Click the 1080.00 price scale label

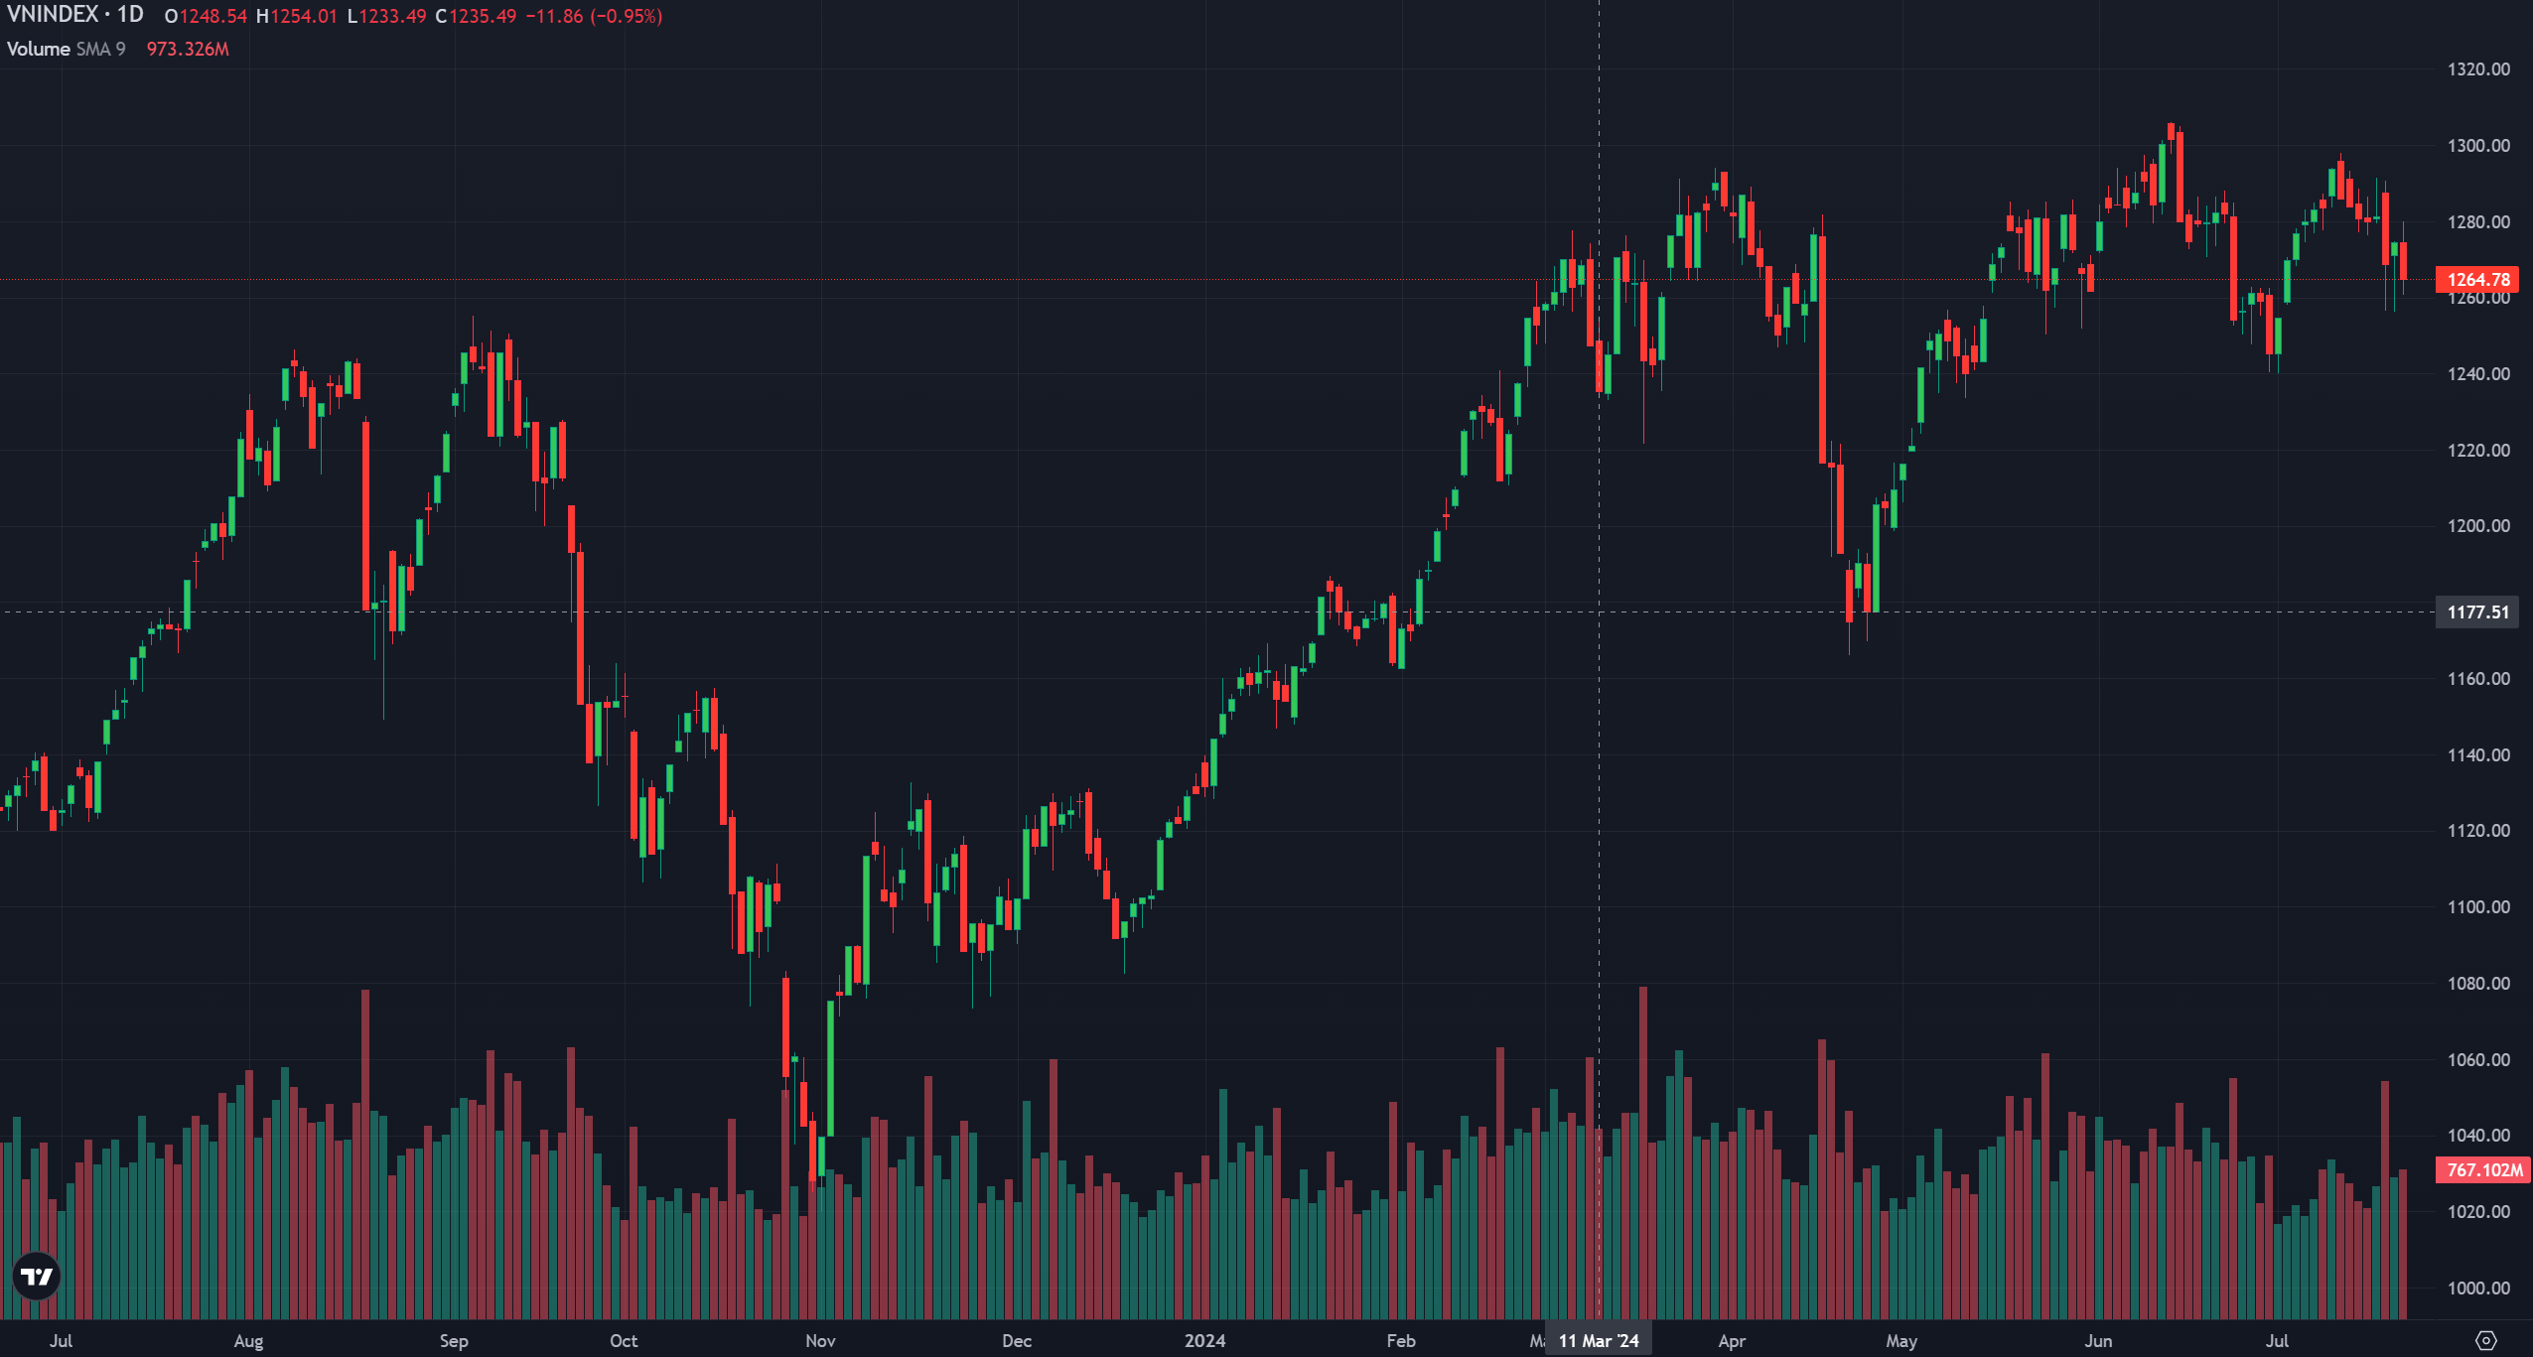(2478, 983)
